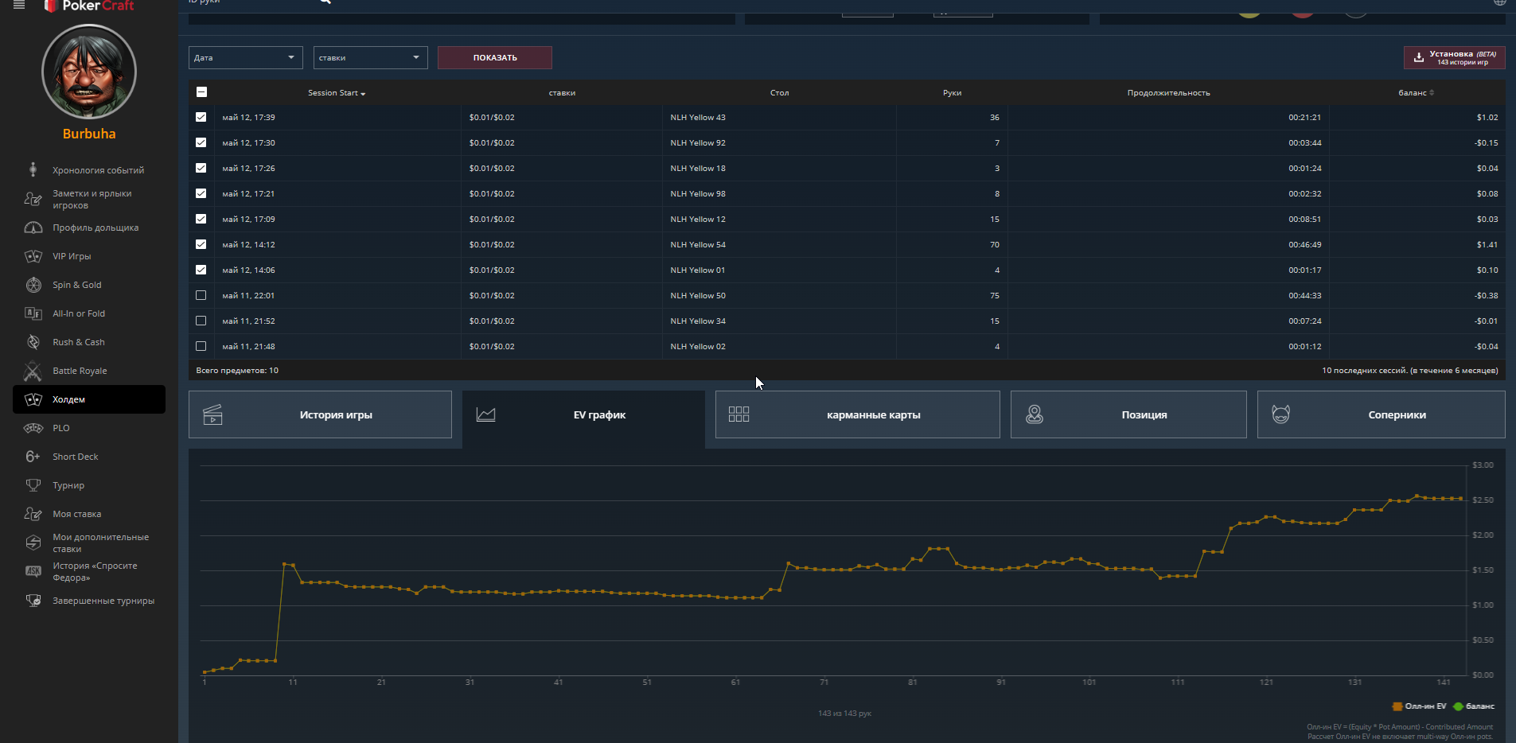Click table cell NLH Yellow 54
The image size is (1516, 743).
tap(698, 244)
